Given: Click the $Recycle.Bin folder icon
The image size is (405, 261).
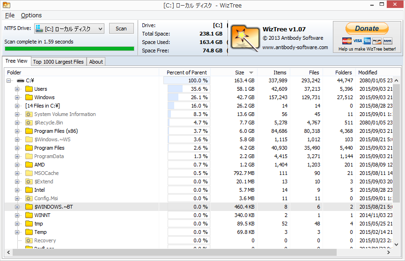Looking at the screenshot, I should pyautogui.click(x=29, y=123).
